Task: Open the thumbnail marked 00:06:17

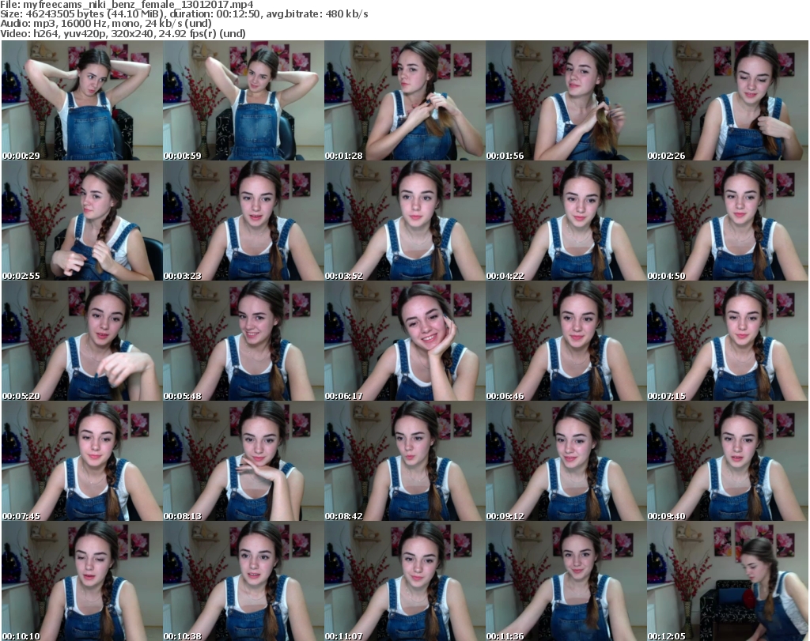Action: (404, 341)
